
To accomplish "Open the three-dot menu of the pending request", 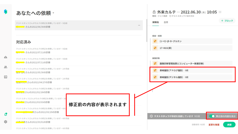I will [x=139, y=25].
